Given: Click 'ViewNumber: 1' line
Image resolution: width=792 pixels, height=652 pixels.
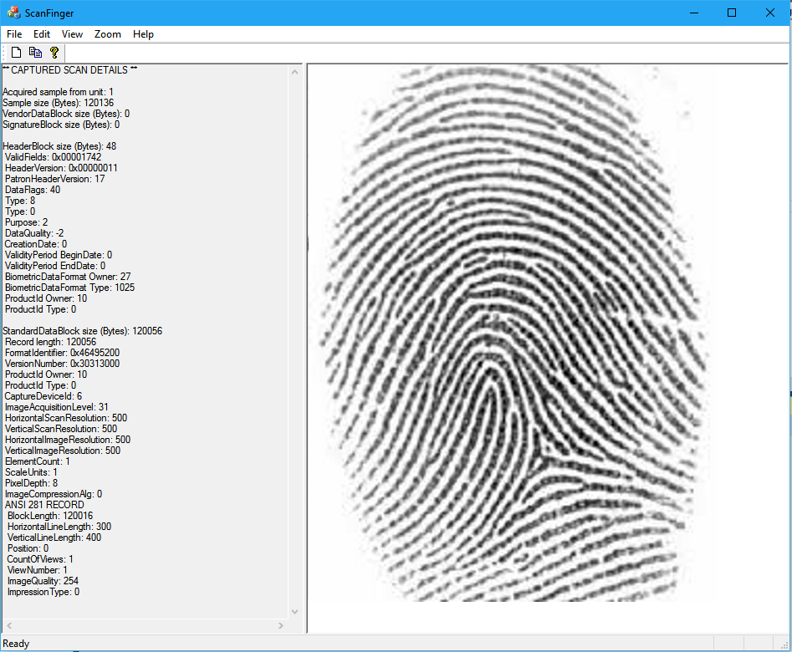Looking at the screenshot, I should pyautogui.click(x=38, y=570).
